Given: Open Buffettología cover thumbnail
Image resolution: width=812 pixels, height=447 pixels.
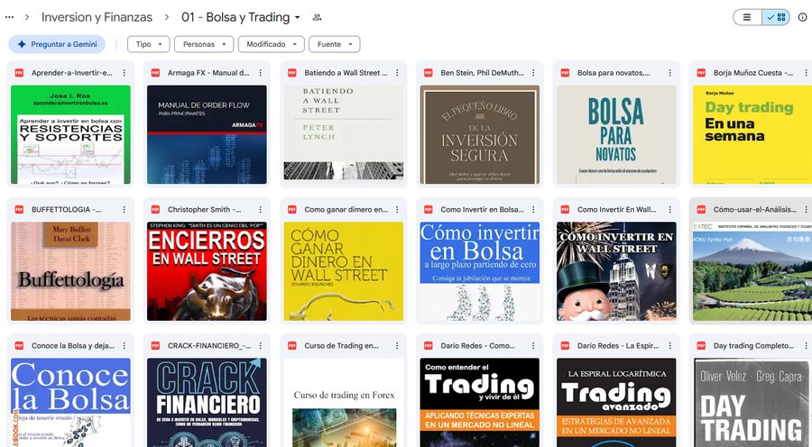Looking at the screenshot, I should coord(70,271).
